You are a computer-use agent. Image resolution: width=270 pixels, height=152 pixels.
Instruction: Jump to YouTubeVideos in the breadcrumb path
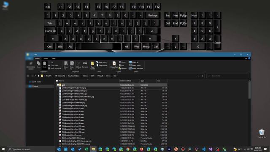74,76
